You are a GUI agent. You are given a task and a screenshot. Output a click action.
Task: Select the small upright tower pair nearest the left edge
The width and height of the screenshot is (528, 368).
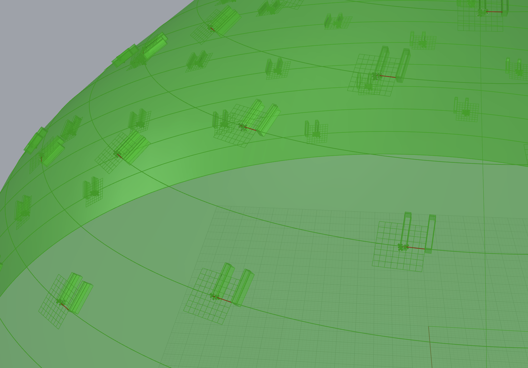tap(23, 208)
